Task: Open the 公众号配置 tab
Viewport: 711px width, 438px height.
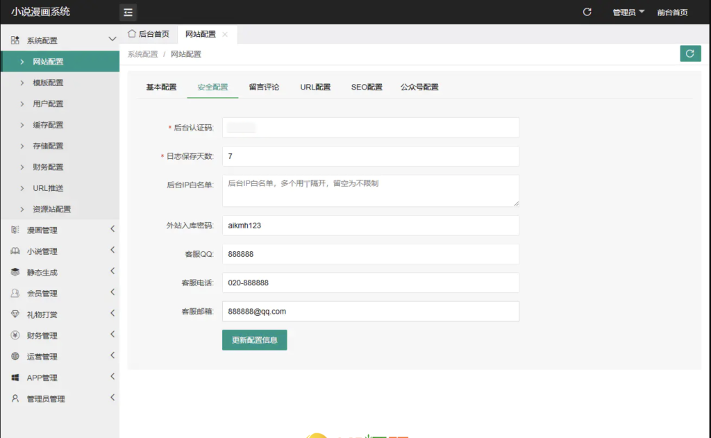Action: click(x=419, y=87)
